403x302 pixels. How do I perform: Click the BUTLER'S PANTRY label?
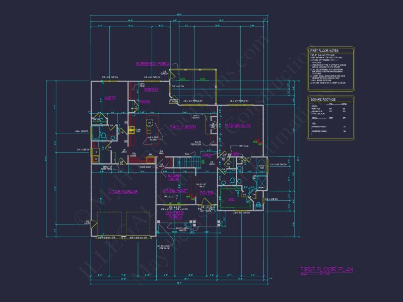pyautogui.click(x=173, y=178)
